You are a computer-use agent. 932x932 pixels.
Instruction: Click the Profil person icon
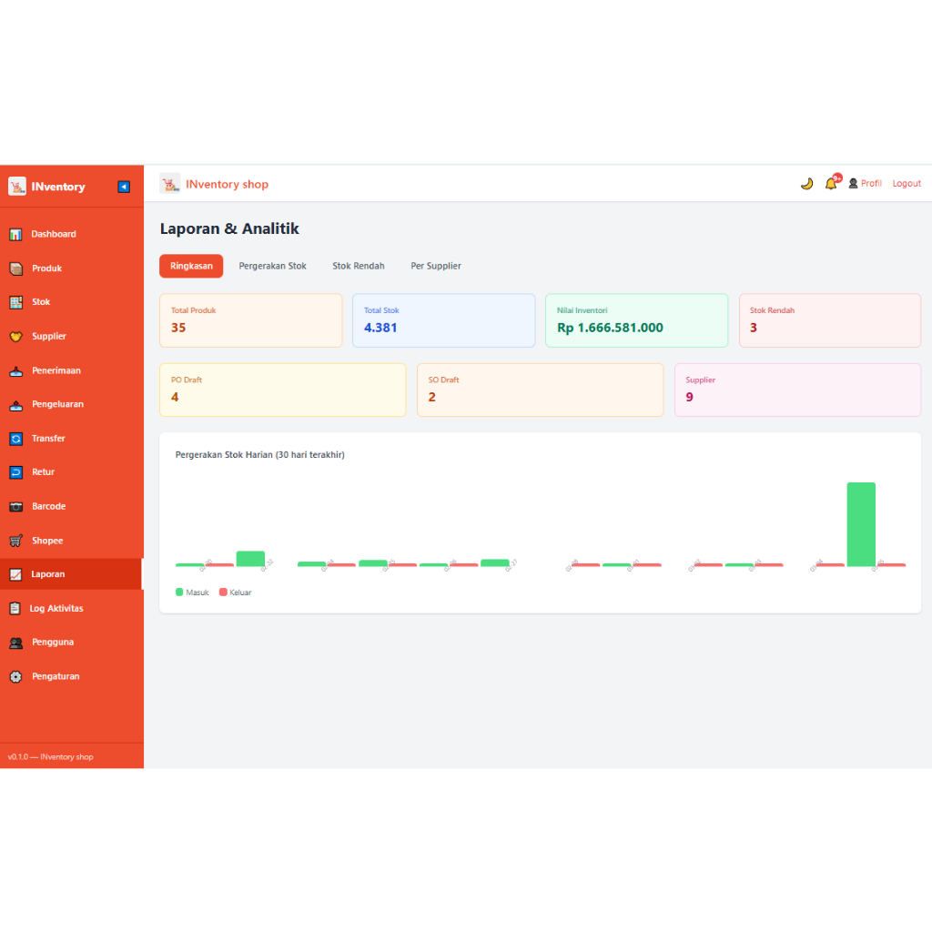[x=853, y=184]
